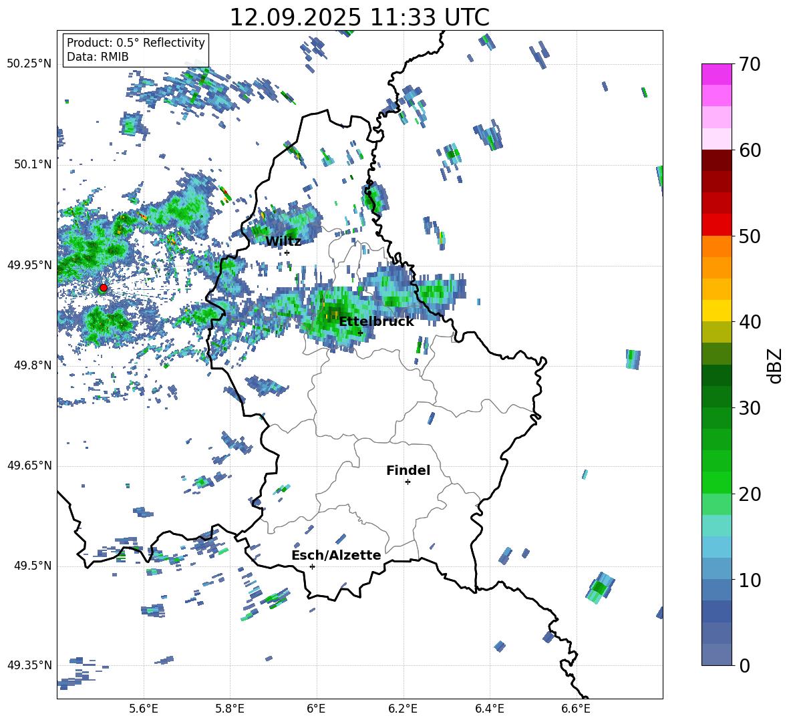791x722 pixels.
Task: Click the 6.6°E longitude label
Action: [576, 709]
